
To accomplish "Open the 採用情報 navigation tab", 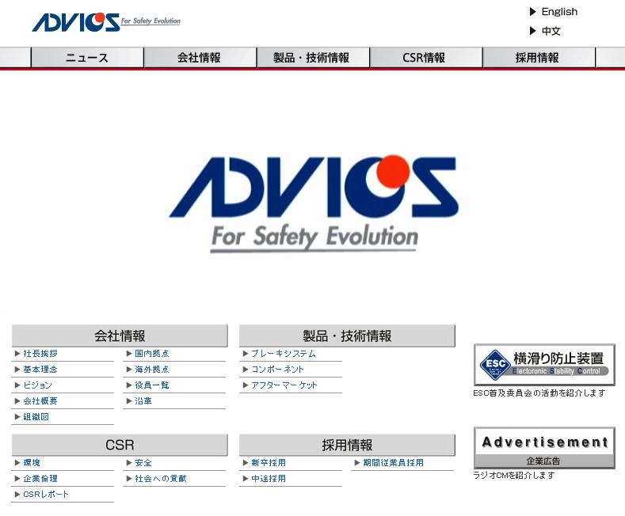I will pos(539,58).
